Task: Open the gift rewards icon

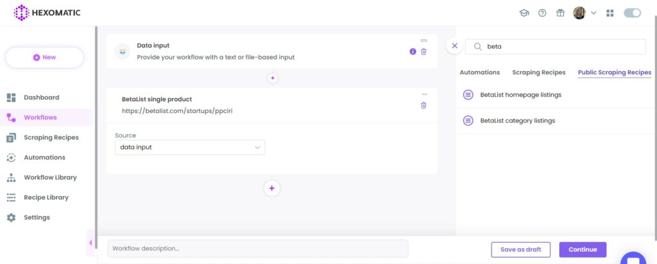Action: click(560, 13)
